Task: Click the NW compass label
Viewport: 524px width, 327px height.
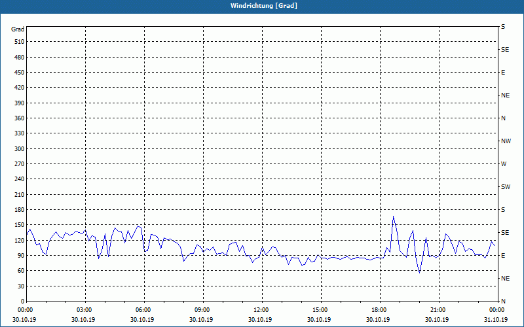Action: click(506, 141)
